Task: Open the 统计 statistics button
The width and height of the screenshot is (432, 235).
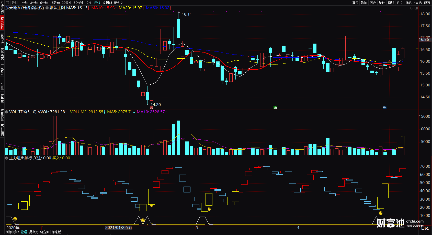Action: click(382, 3)
